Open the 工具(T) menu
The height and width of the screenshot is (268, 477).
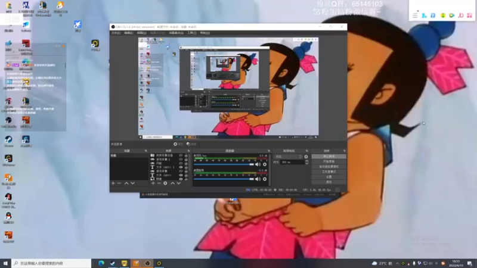192,33
